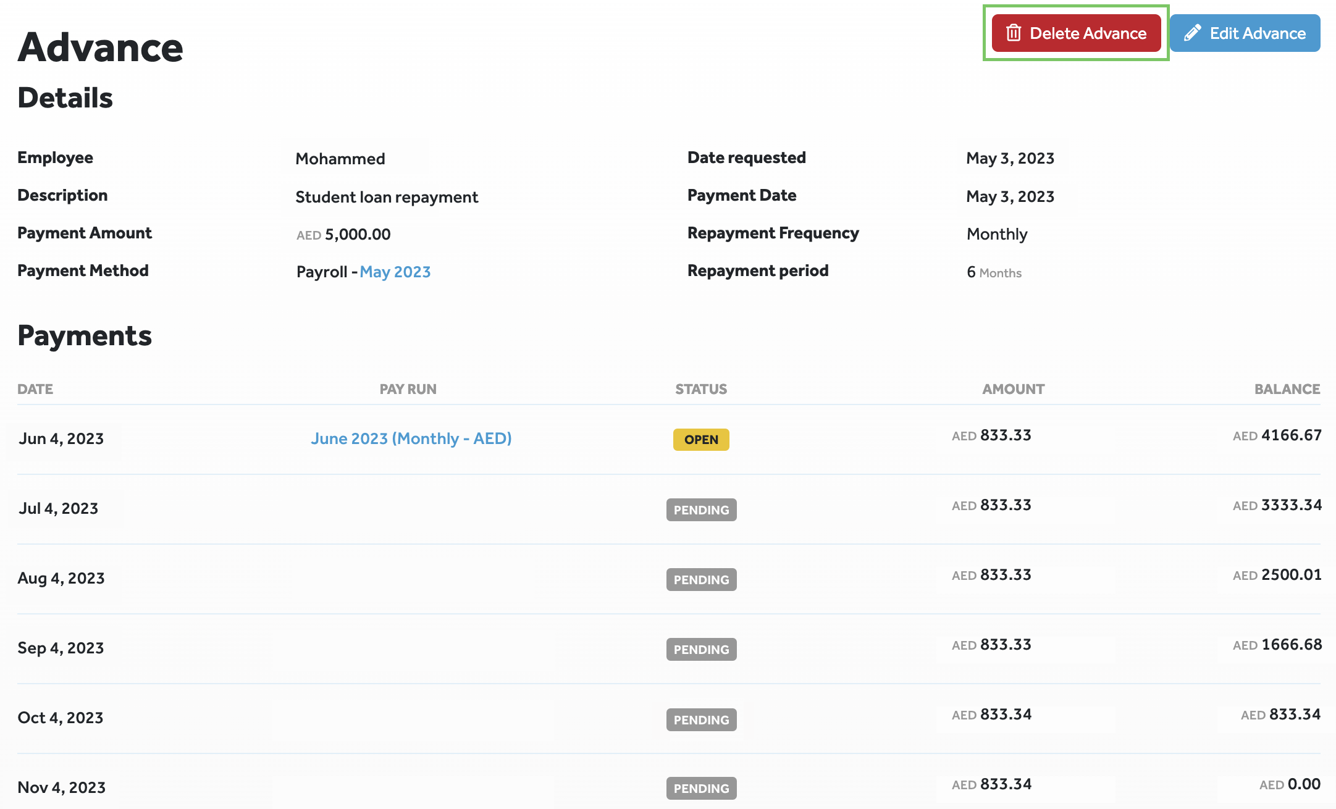Click the PENDING badge for Nov 4, 2023
The image size is (1336, 809).
701,789
